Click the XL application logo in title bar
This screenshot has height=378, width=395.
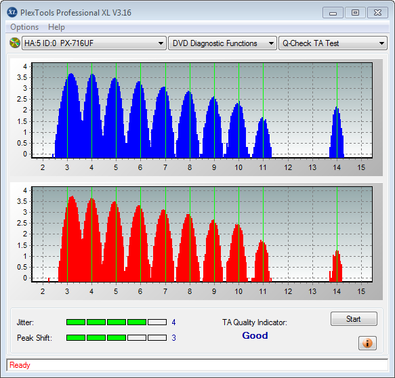pos(12,12)
